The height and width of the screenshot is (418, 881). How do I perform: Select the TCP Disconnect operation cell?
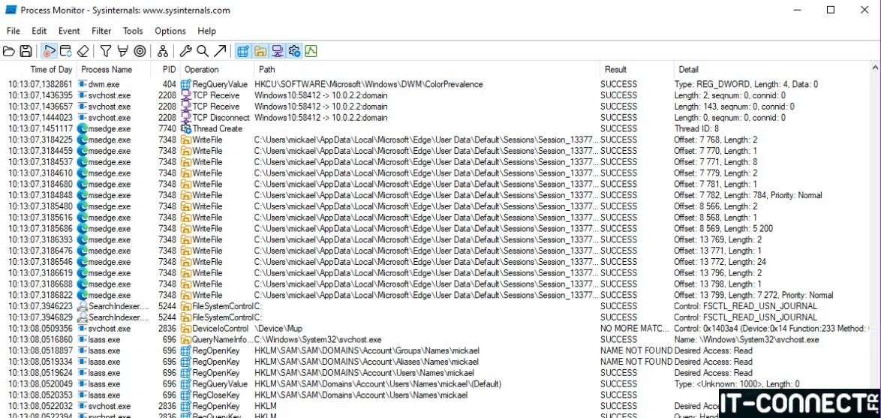pyautogui.click(x=221, y=117)
